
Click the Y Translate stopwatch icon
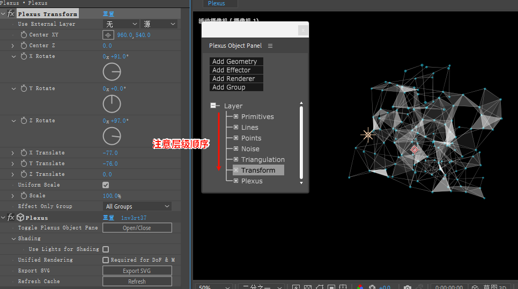point(24,163)
